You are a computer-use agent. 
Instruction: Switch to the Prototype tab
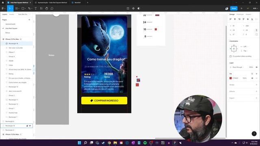(x=240, y=15)
